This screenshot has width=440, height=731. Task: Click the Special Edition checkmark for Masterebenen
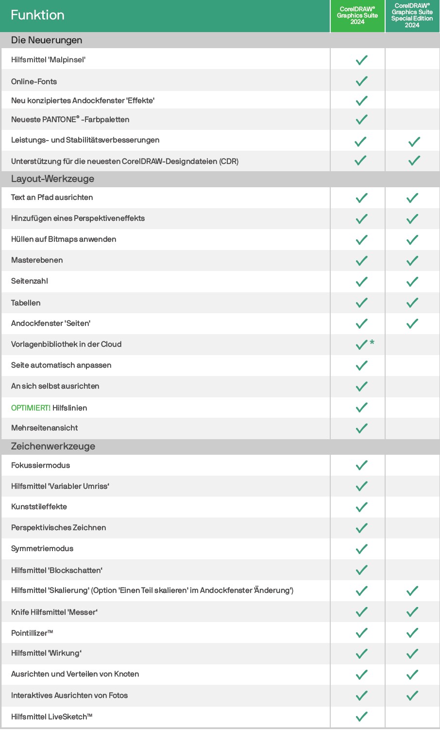tap(412, 261)
